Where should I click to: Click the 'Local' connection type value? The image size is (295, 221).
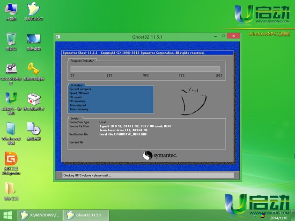tap(103, 122)
